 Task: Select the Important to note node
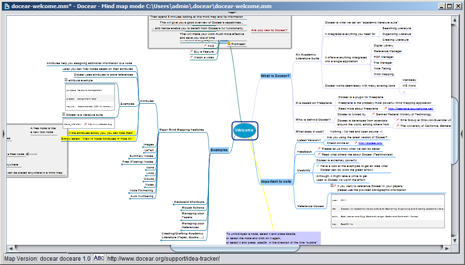point(276,181)
